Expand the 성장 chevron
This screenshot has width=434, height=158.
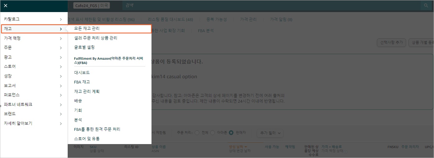pos(61,76)
